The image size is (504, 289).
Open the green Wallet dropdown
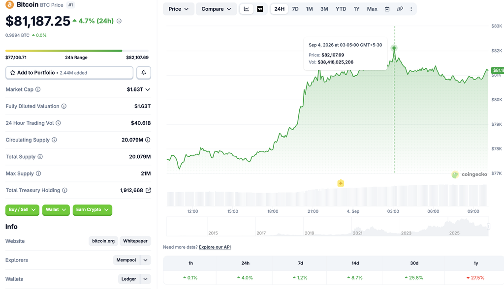pyautogui.click(x=56, y=210)
